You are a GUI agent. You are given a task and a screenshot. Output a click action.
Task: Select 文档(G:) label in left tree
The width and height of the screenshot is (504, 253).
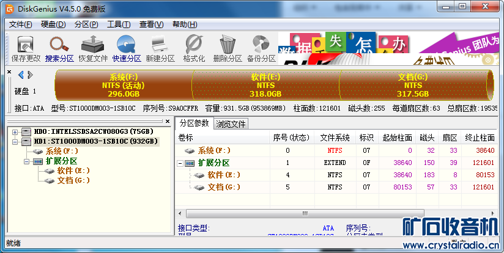73,181
